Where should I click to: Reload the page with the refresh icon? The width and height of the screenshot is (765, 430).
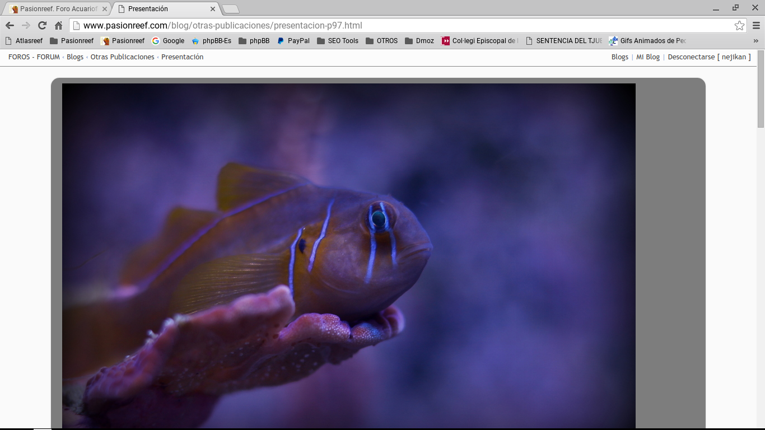[42, 25]
